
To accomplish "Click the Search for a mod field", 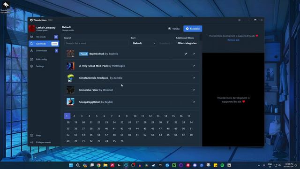I will [96, 43].
